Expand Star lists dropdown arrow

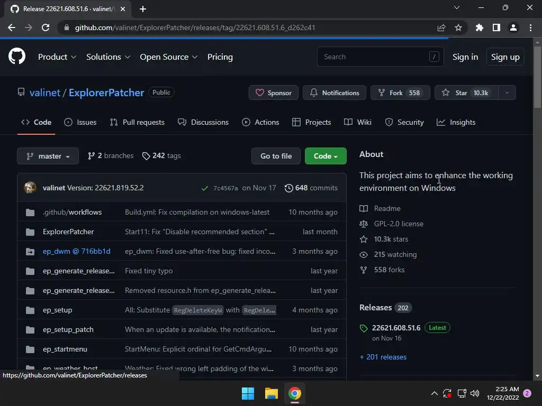507,93
